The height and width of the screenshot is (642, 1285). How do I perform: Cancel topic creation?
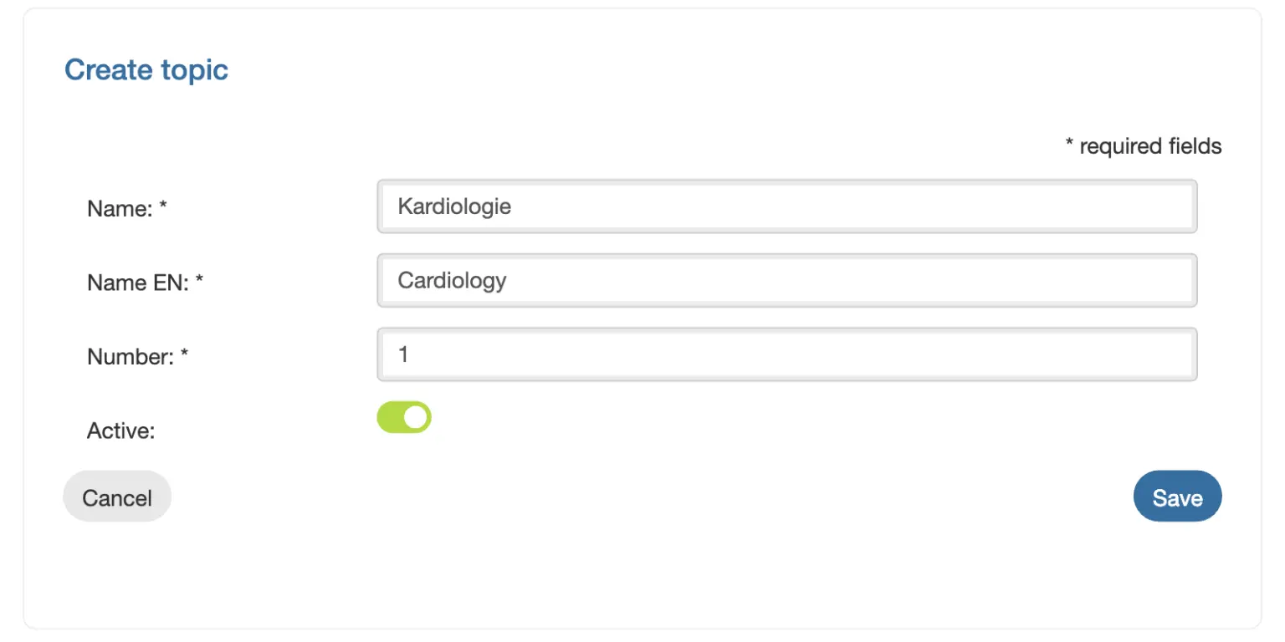pos(117,497)
